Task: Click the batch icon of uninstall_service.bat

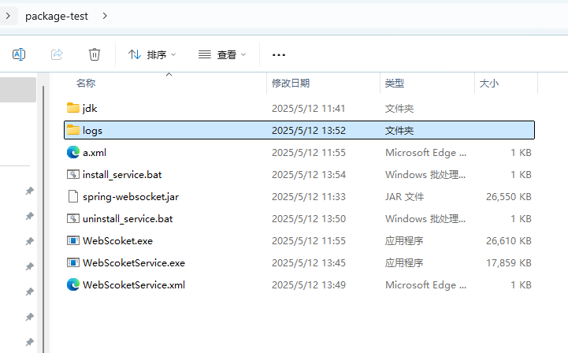Action: coord(73,218)
